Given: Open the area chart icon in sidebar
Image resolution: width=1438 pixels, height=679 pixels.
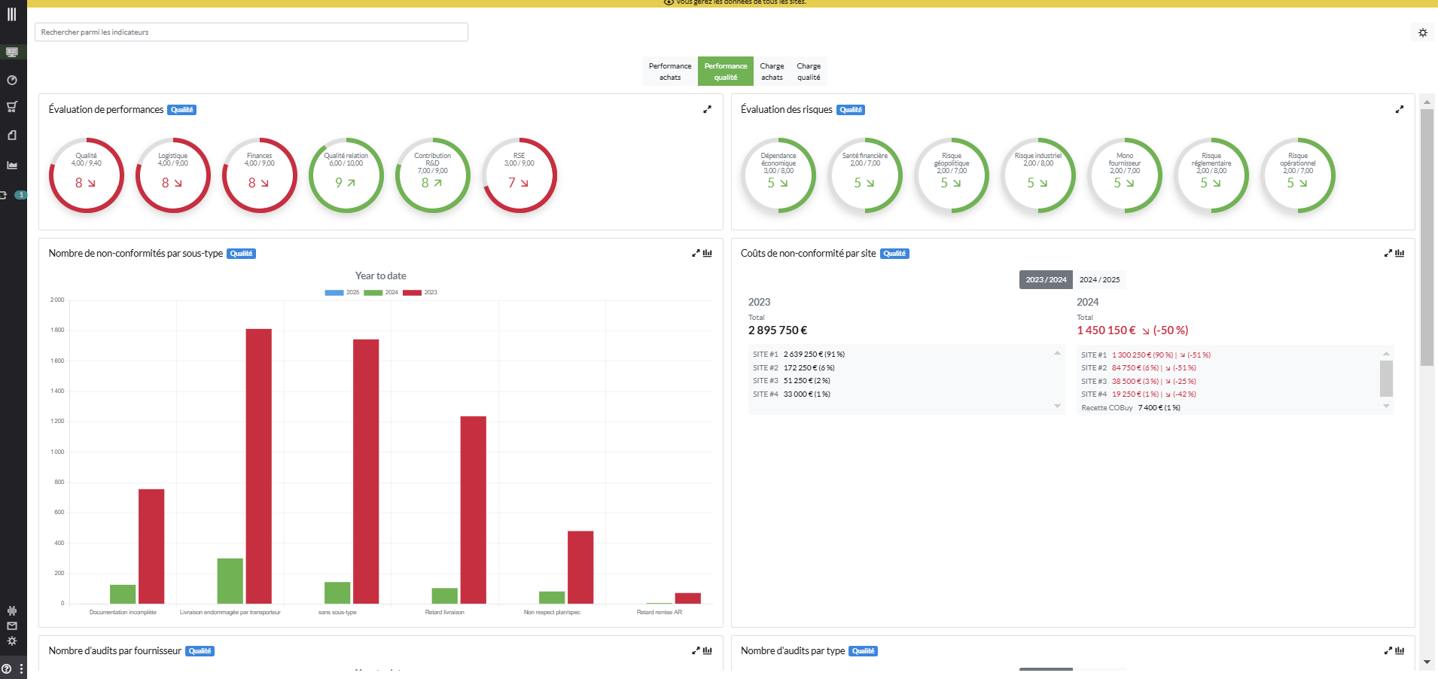Looking at the screenshot, I should coord(12,165).
